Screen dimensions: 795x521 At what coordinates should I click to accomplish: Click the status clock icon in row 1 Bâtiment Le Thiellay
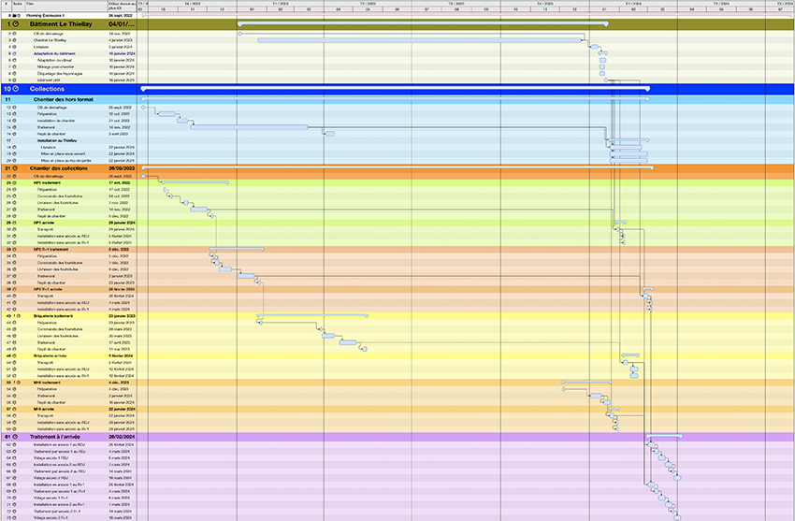[16, 23]
